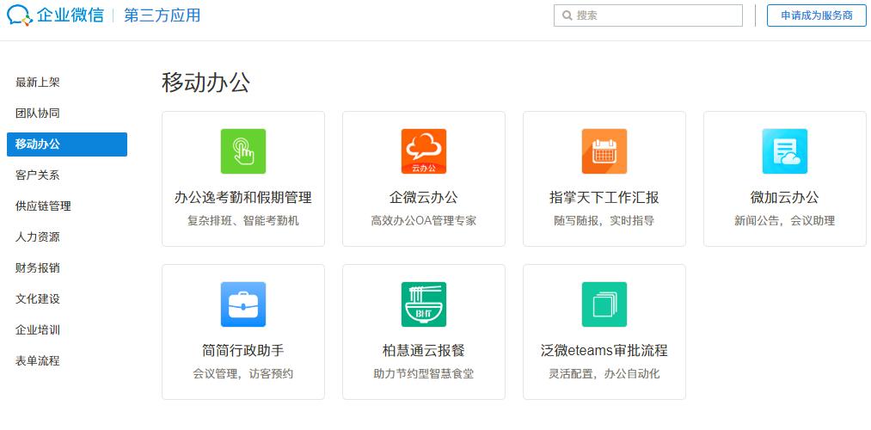Open the 团队协同 category
This screenshot has height=430, width=871.
38,114
